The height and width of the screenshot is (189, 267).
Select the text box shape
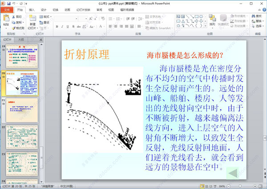coord(178,16)
